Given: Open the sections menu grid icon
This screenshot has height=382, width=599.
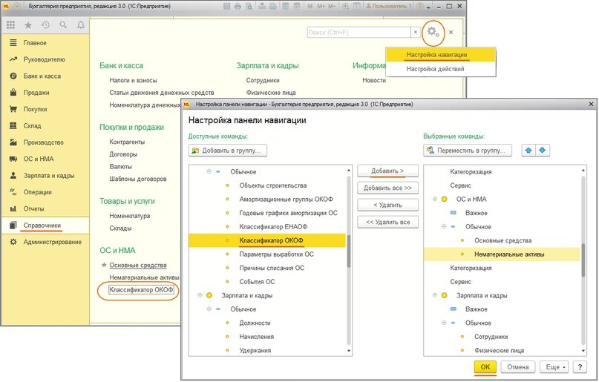Looking at the screenshot, I should point(10,25).
